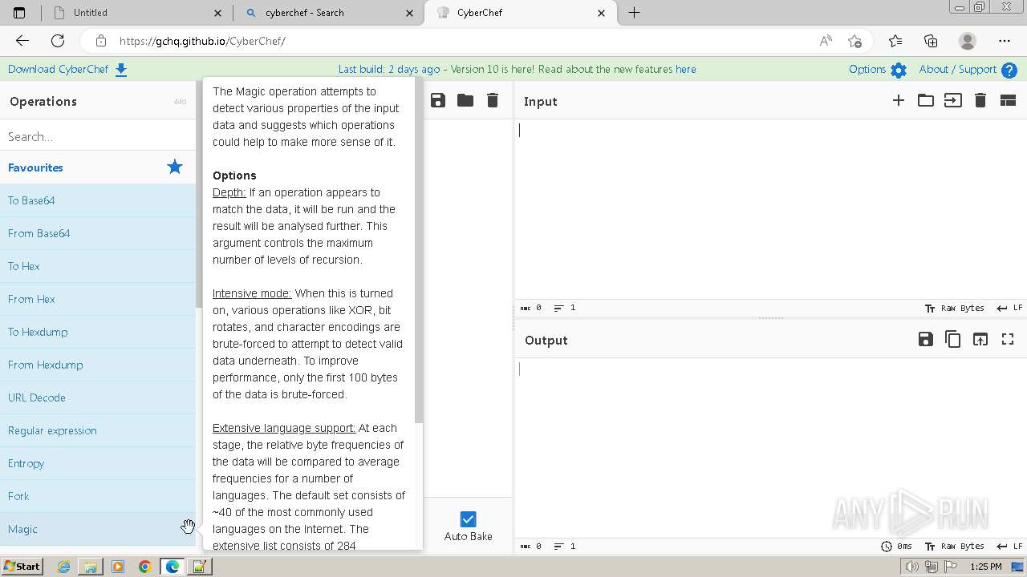
Task: Select To Hex operation
Action: coord(98,266)
